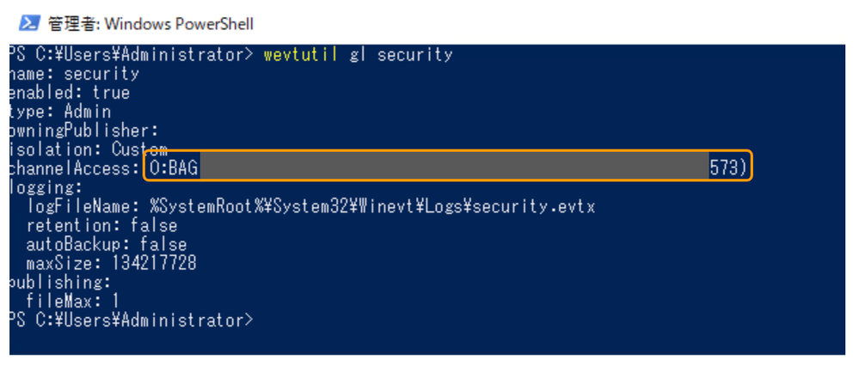Click the 'logging:' section heading

tap(46, 187)
